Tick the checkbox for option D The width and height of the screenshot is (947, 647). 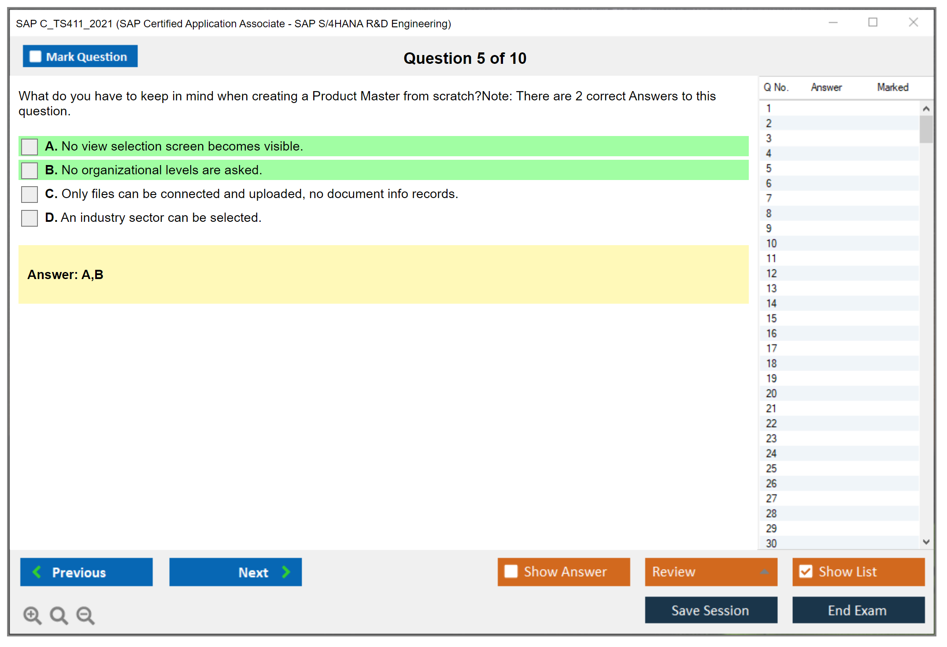point(30,218)
